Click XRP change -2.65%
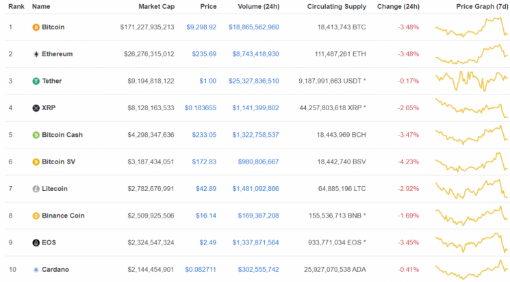Screen dimensions: 510x282 click(x=408, y=108)
